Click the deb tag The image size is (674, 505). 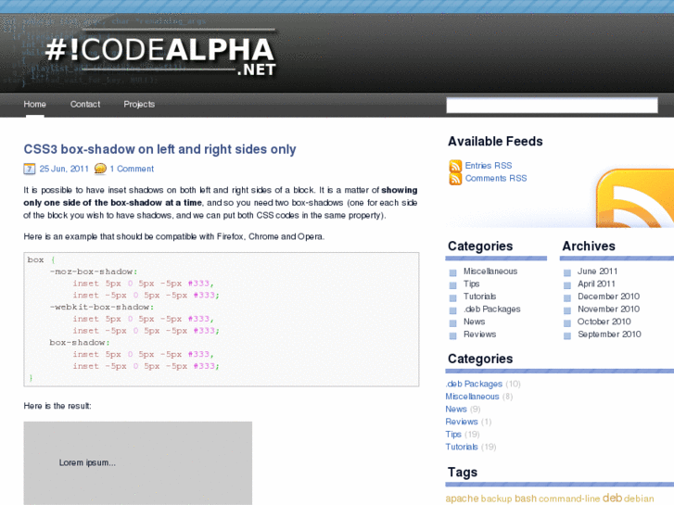(612, 498)
